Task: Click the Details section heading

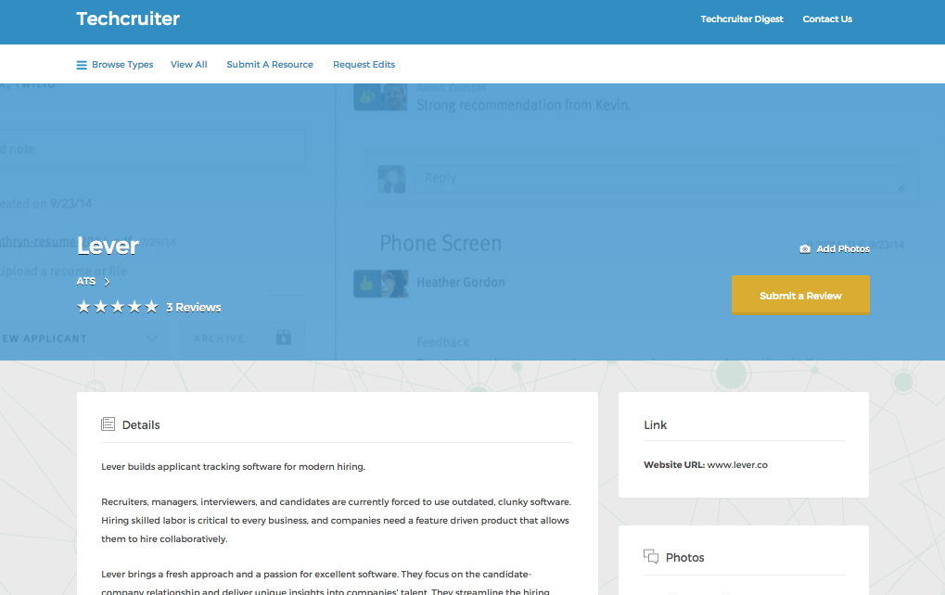Action: [x=141, y=425]
